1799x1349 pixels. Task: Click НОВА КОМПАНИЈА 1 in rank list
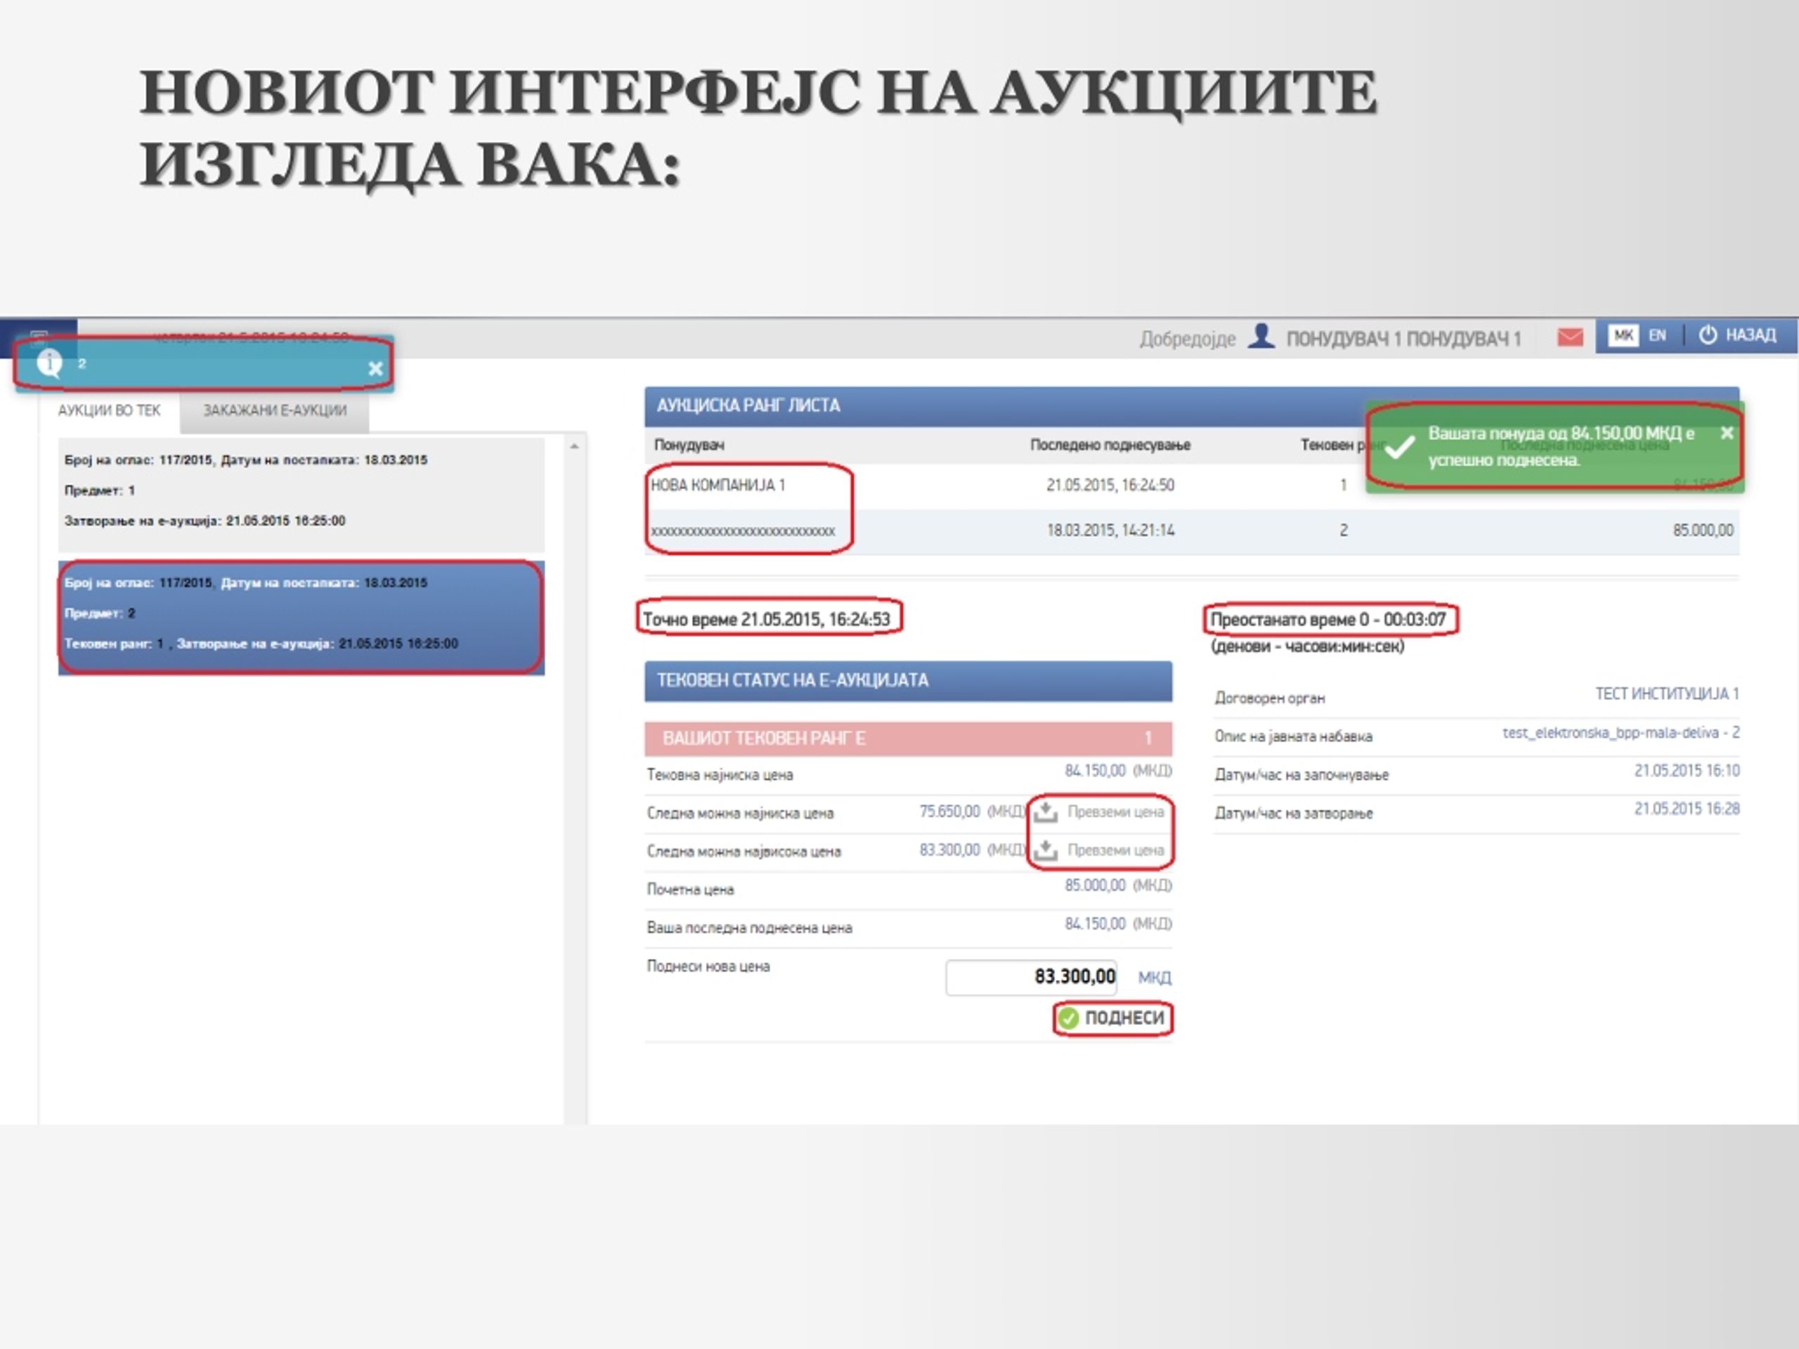tap(718, 485)
